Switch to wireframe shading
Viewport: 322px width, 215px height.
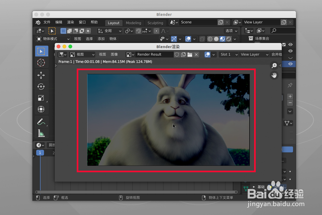pyautogui.click(x=210, y=39)
